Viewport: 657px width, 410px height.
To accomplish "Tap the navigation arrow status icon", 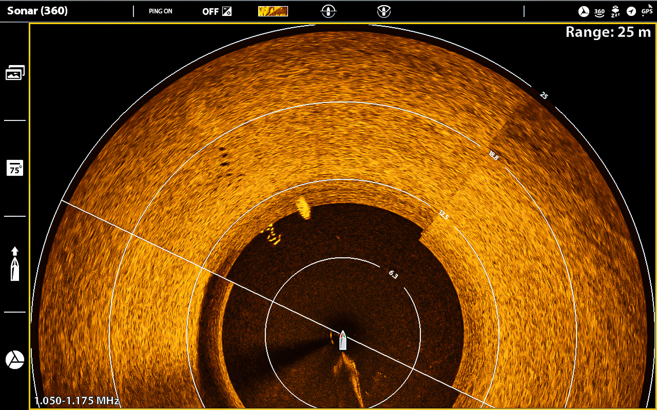I will (631, 11).
